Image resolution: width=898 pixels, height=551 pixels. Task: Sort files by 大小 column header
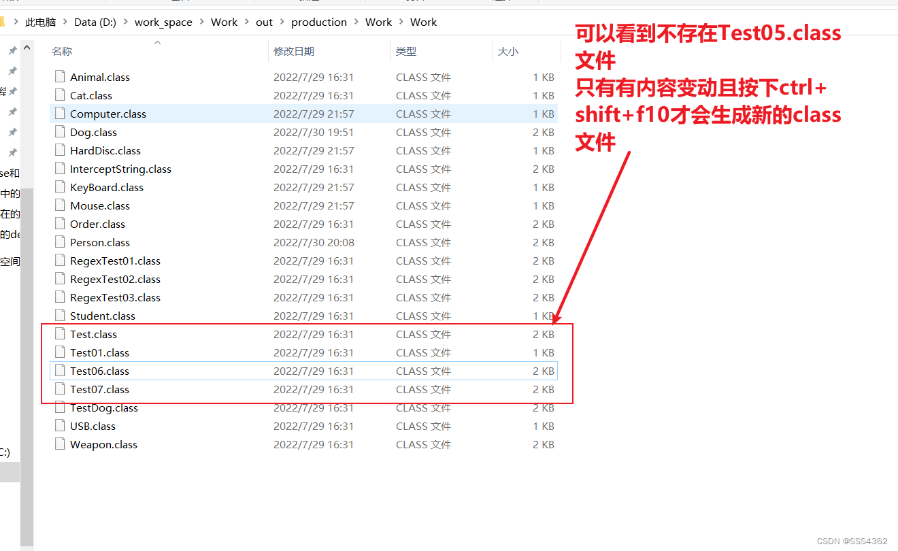coord(508,51)
